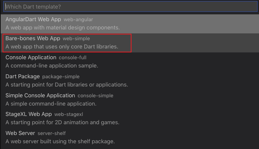Click the console-simple template identifier

(x=95, y=96)
